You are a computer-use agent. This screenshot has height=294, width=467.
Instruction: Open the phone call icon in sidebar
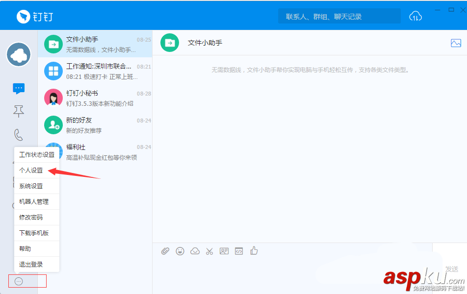(19, 135)
